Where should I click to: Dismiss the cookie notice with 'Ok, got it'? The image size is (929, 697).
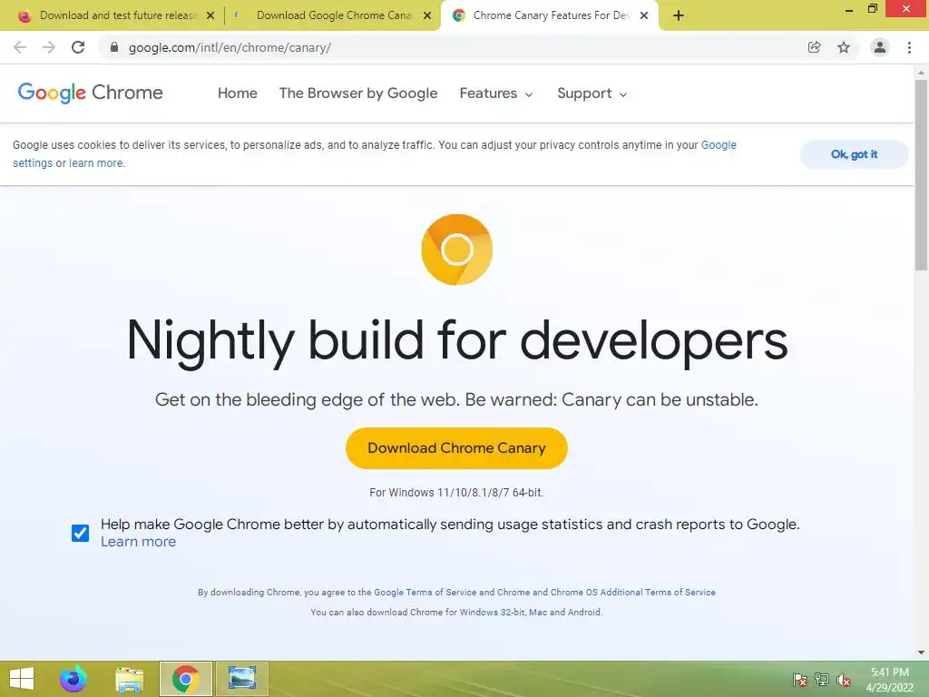point(854,154)
